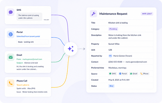Screen dimensions: 162x103
Task: Open the 'Submitted from tenant portal' link
Action: 28,36
